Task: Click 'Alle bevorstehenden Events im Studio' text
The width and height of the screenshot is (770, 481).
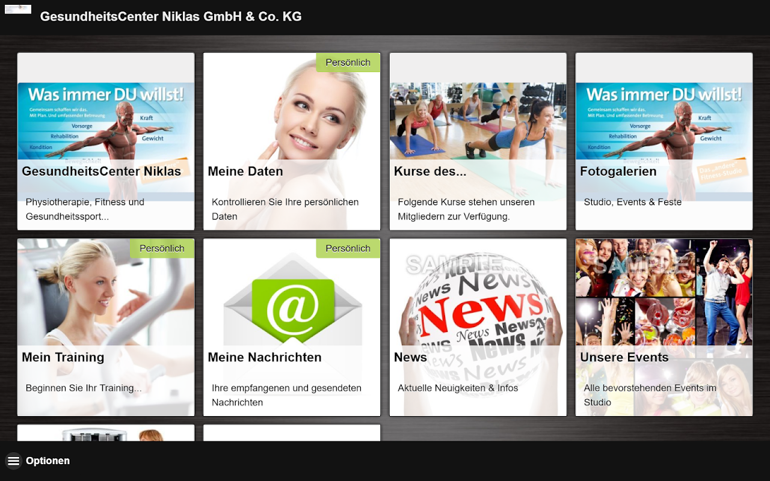Action: click(x=650, y=395)
